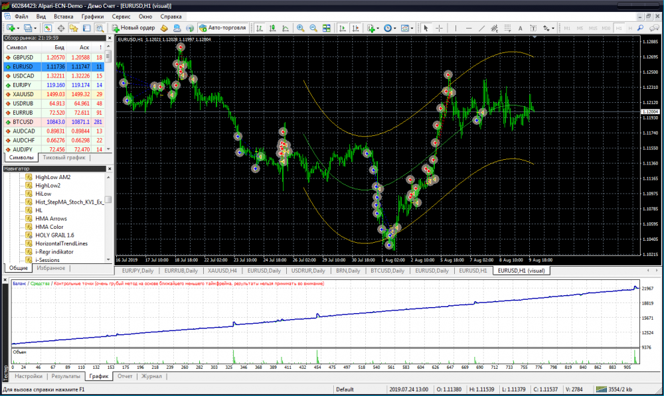Click the zoom in magnifier icon
Image resolution: width=664 pixels, height=396 pixels.
click(300, 29)
